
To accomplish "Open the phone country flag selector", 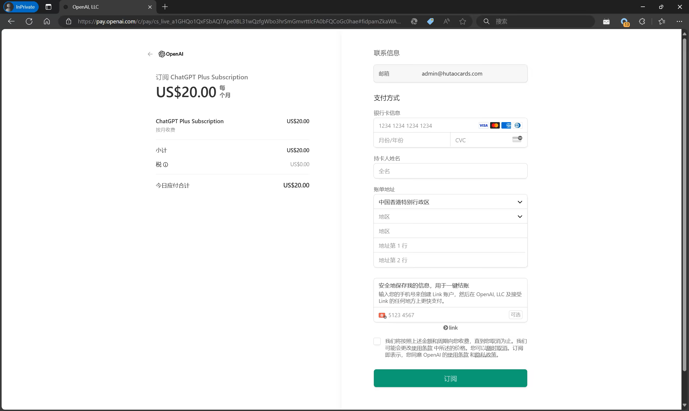I will coord(382,315).
